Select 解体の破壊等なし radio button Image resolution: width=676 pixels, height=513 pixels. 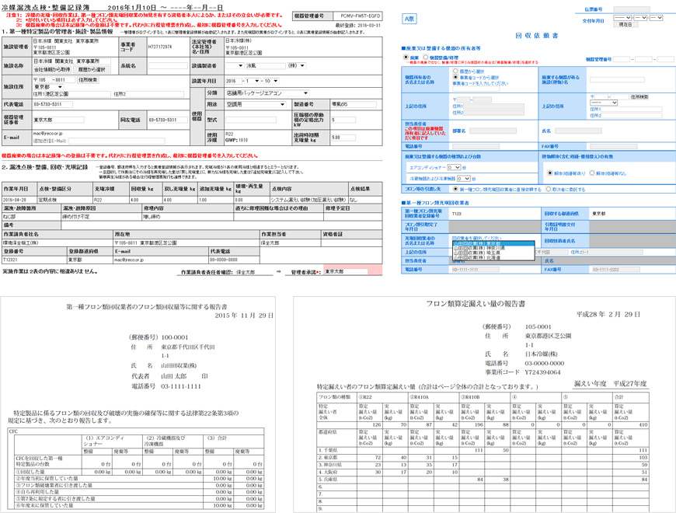[x=592, y=173]
